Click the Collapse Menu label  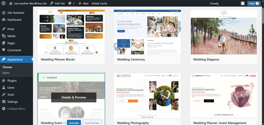coord(16,109)
